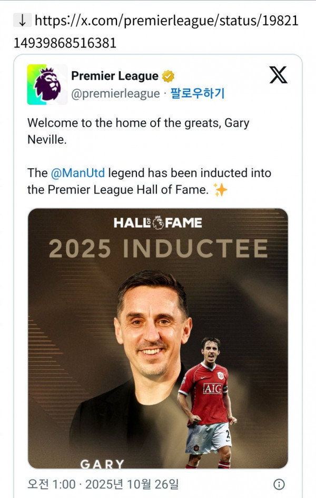The height and width of the screenshot is (498, 316).
Task: Click the '2025 INDUCTEE' heading on the image
Action: pyautogui.click(x=158, y=249)
